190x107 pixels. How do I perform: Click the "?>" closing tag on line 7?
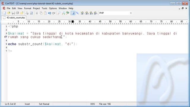tap(10, 51)
